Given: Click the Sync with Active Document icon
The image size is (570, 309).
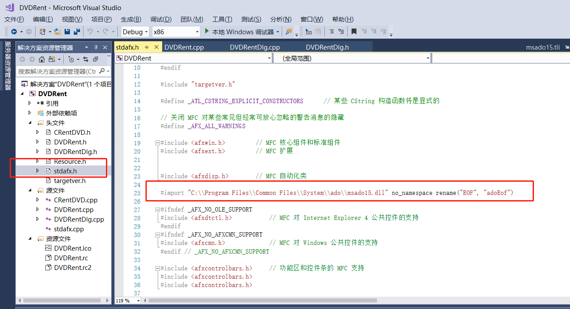Looking at the screenshot, I should [85, 59].
